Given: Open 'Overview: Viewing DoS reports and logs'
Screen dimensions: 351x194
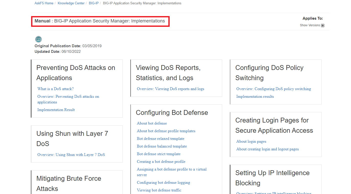Looking at the screenshot, I should pos(170,89).
